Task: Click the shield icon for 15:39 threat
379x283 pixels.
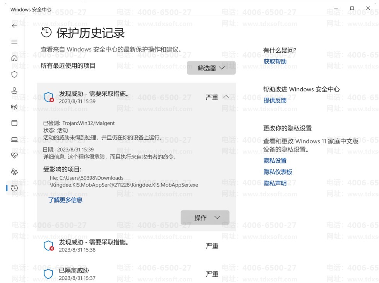Action: 48,97
